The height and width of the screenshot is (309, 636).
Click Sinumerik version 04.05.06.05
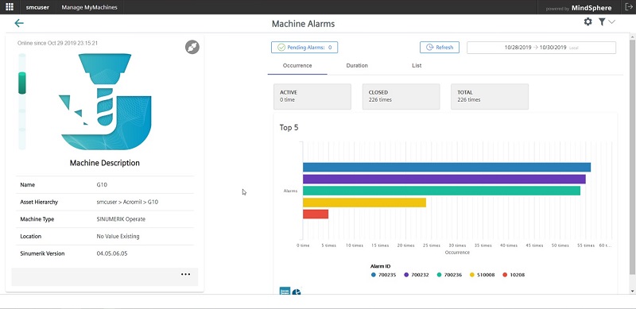click(112, 253)
